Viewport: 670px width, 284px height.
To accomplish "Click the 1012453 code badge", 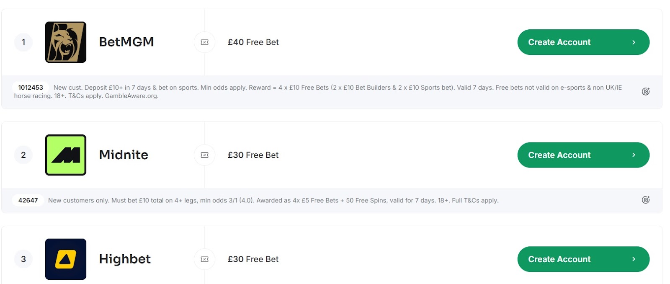I will coord(31,88).
